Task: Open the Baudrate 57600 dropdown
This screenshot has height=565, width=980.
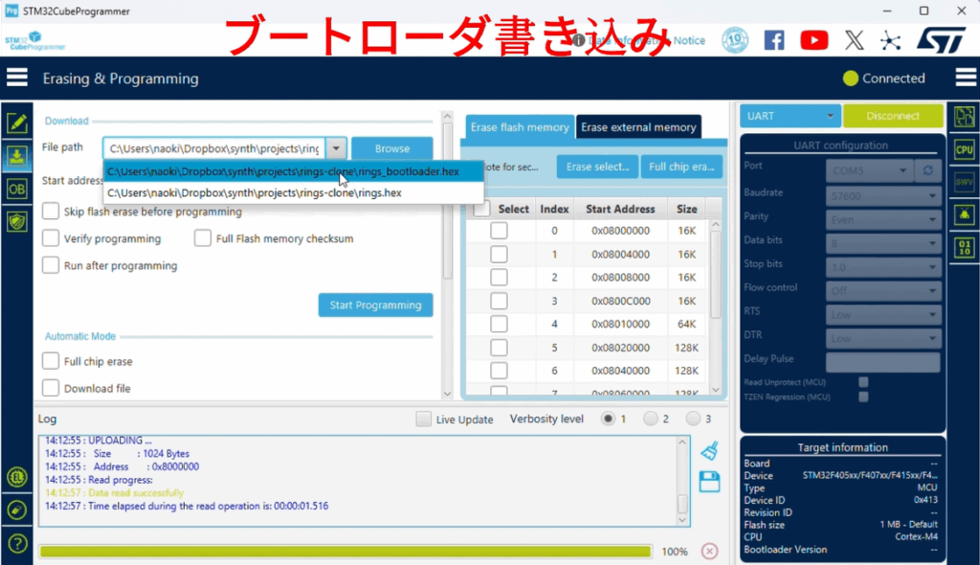Action: pos(883,196)
